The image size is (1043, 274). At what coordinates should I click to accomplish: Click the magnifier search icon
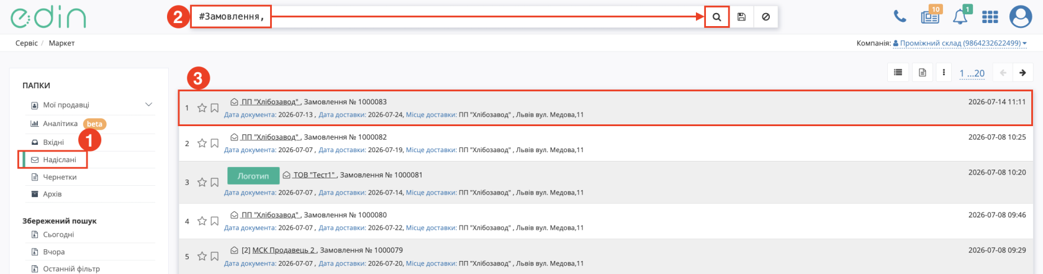(716, 17)
